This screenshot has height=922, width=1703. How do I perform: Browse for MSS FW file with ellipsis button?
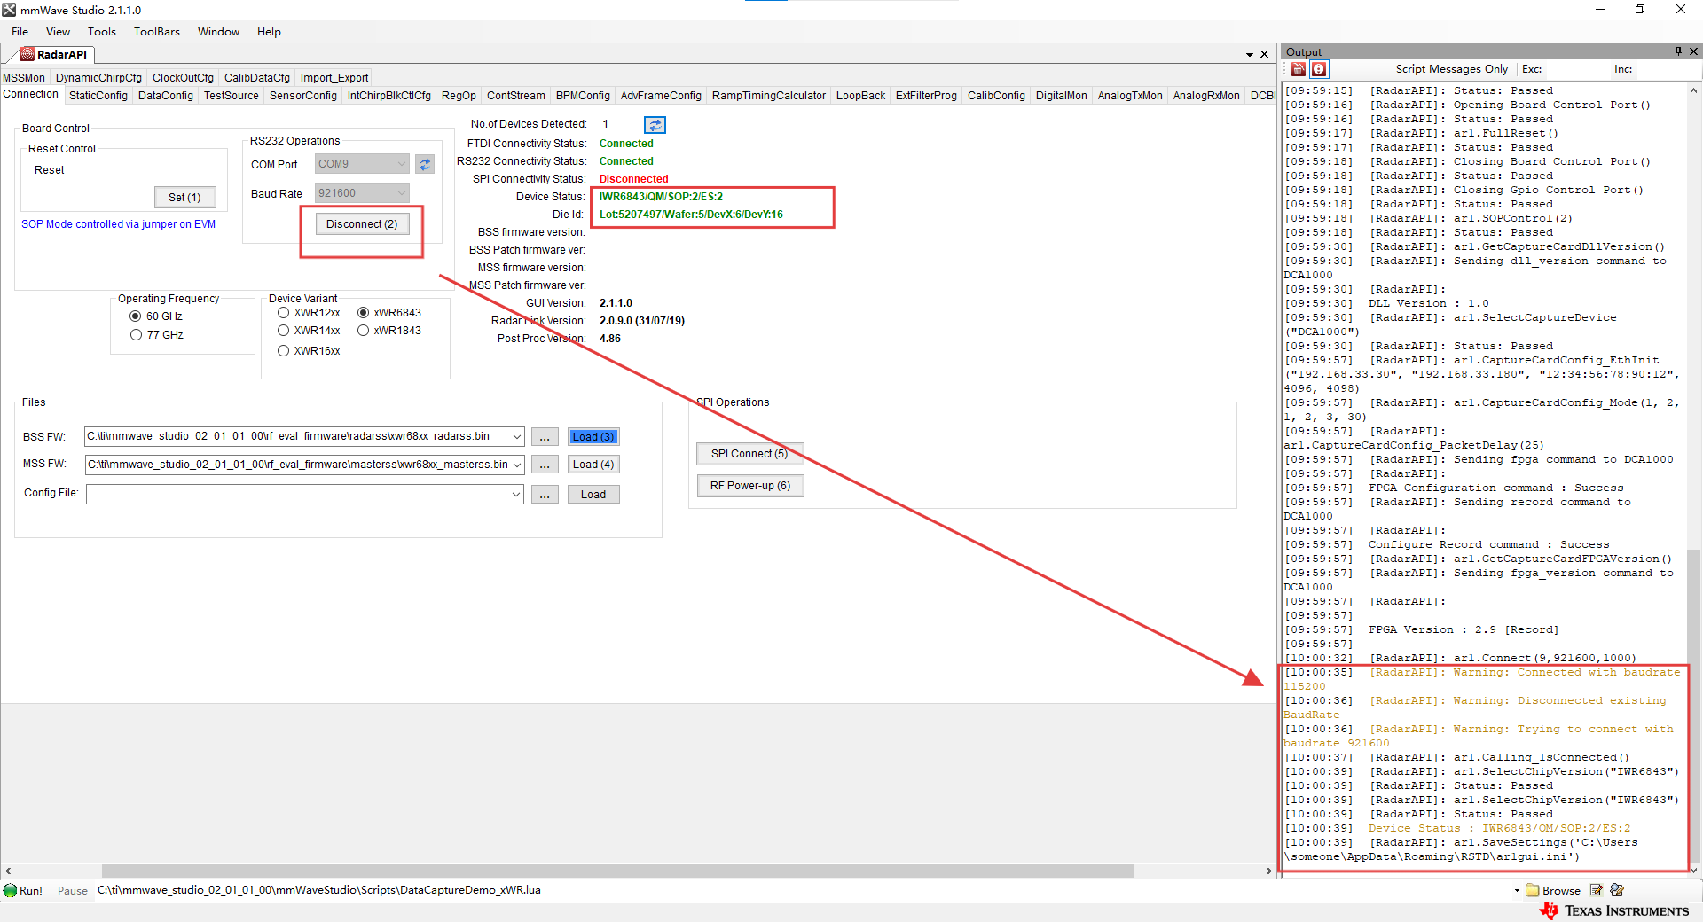click(x=545, y=465)
